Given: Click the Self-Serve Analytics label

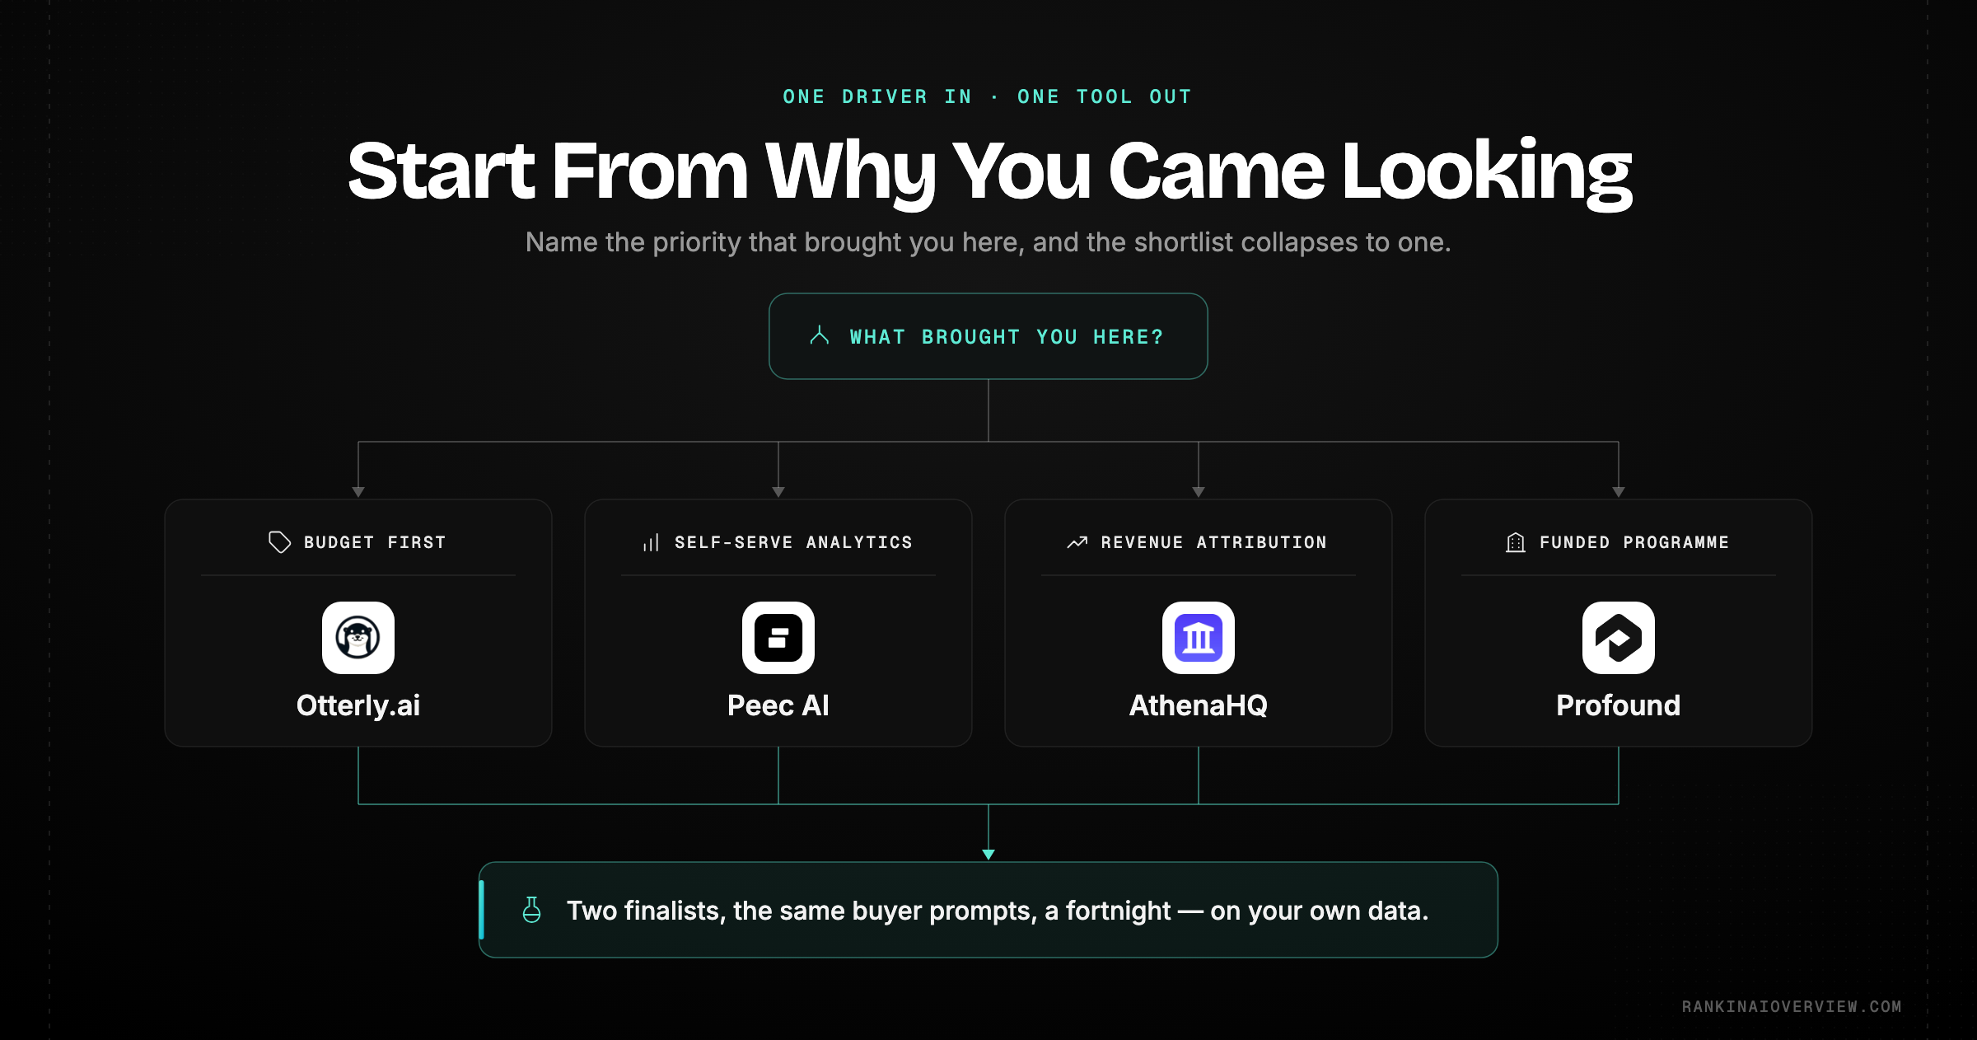Looking at the screenshot, I should point(793,542).
